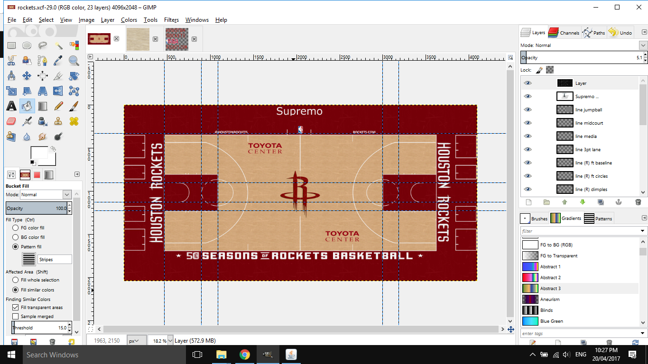Image resolution: width=648 pixels, height=364 pixels.
Task: Select the Scissors Select tool
Action: click(11, 61)
